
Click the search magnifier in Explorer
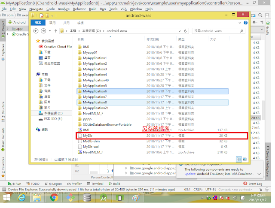(241, 31)
